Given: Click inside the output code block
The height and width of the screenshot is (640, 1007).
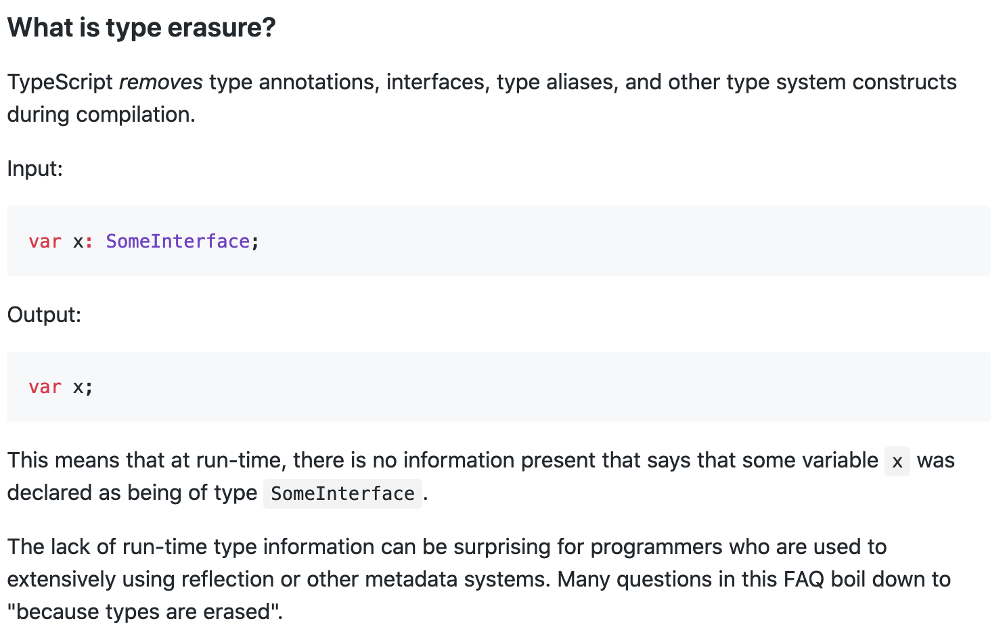Looking at the screenshot, I should (x=499, y=387).
